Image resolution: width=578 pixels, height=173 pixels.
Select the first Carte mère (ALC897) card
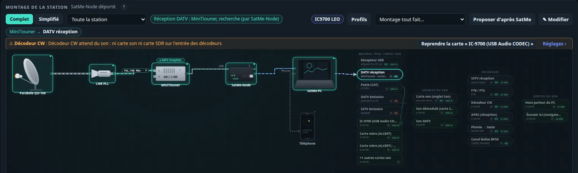[x=380, y=135]
